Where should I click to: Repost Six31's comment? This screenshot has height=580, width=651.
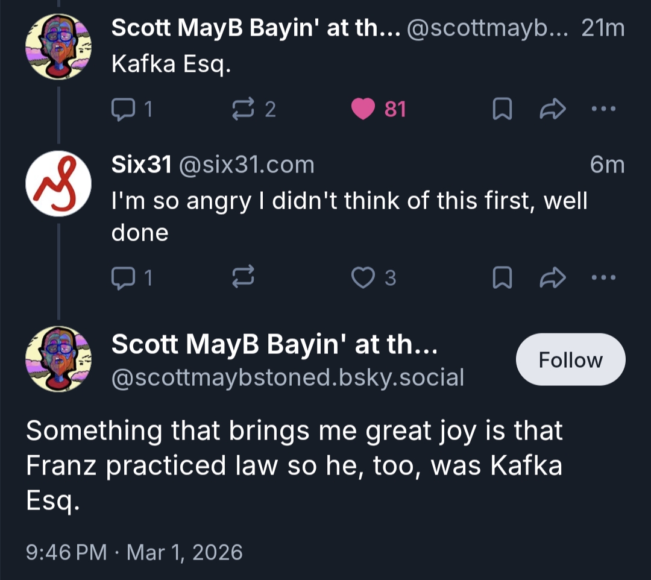(244, 277)
